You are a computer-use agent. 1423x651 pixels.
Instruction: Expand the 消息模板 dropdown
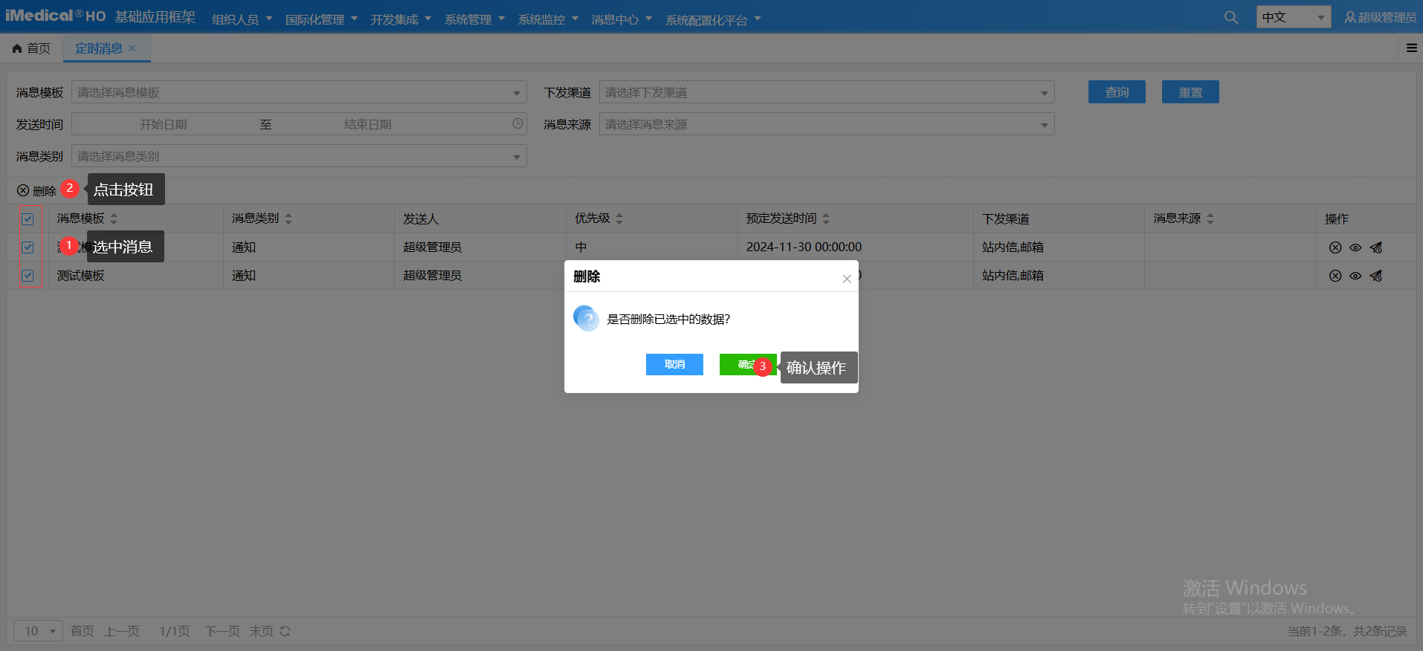click(x=298, y=92)
